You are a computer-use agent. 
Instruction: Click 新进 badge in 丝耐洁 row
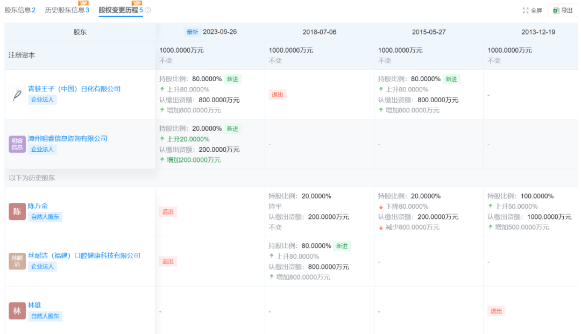tap(342, 246)
